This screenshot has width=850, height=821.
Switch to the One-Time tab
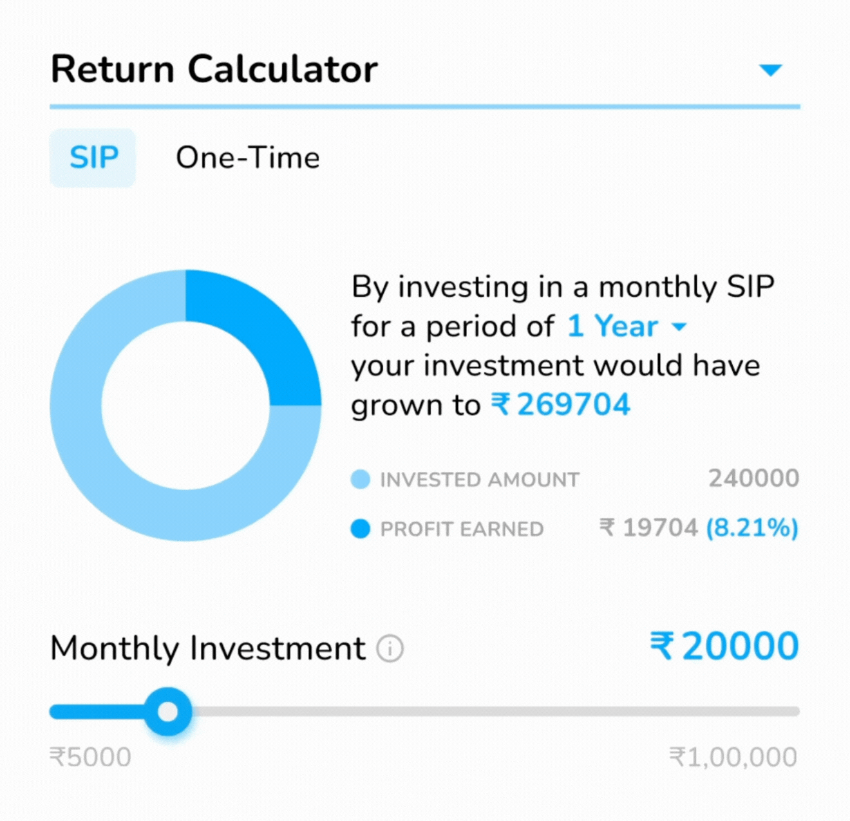tap(247, 158)
